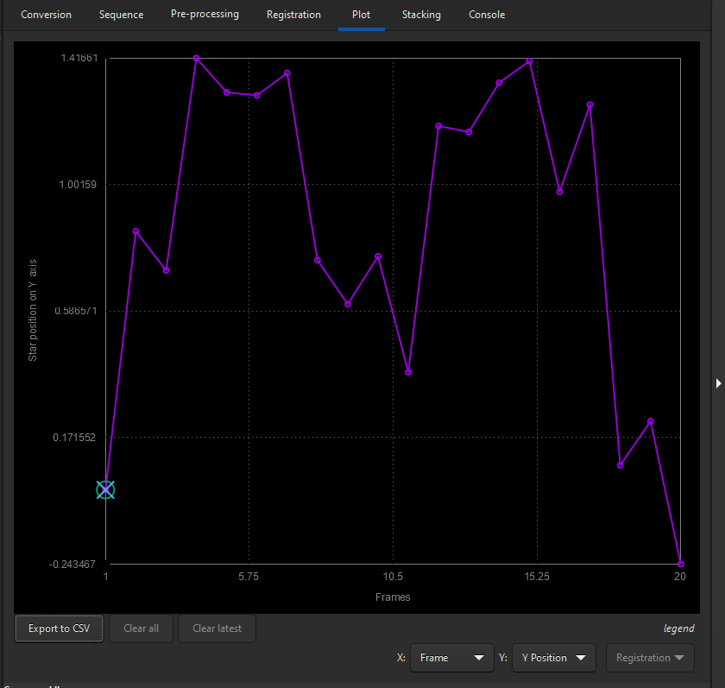The width and height of the screenshot is (725, 688).
Task: Expand the side panel with the white arrow
Action: [718, 382]
